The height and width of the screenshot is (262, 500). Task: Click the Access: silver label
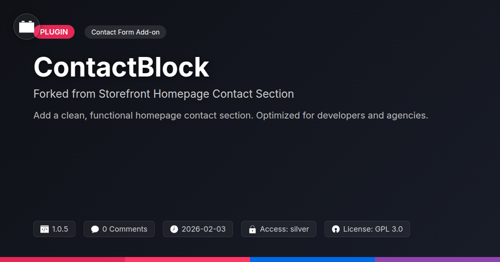pyautogui.click(x=284, y=229)
